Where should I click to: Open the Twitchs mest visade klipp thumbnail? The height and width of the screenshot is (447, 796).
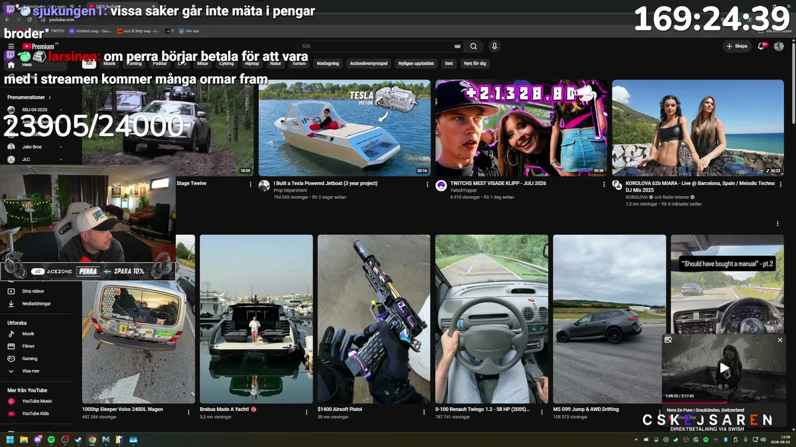(521, 128)
